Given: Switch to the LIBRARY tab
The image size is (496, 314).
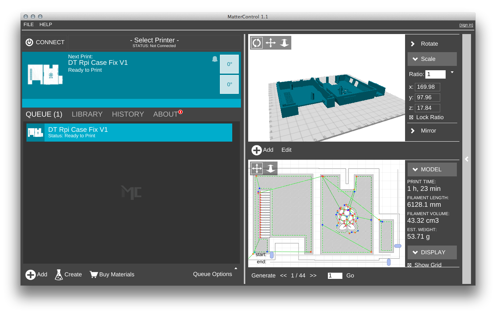Looking at the screenshot, I should [x=87, y=114].
